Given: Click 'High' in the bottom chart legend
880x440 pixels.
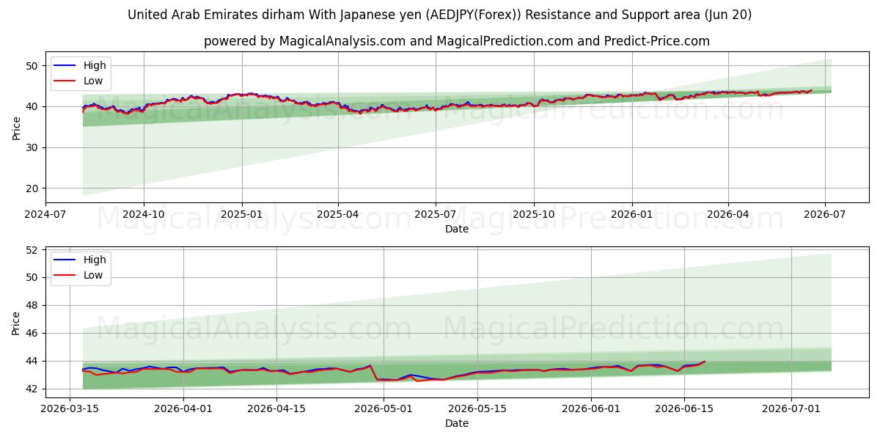Looking at the screenshot, I should (95, 260).
